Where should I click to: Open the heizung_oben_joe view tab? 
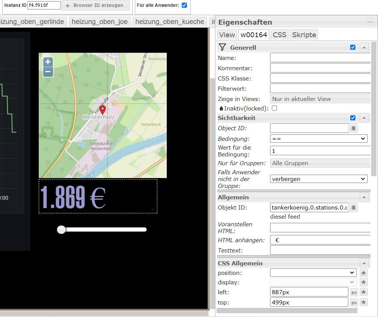100,22
